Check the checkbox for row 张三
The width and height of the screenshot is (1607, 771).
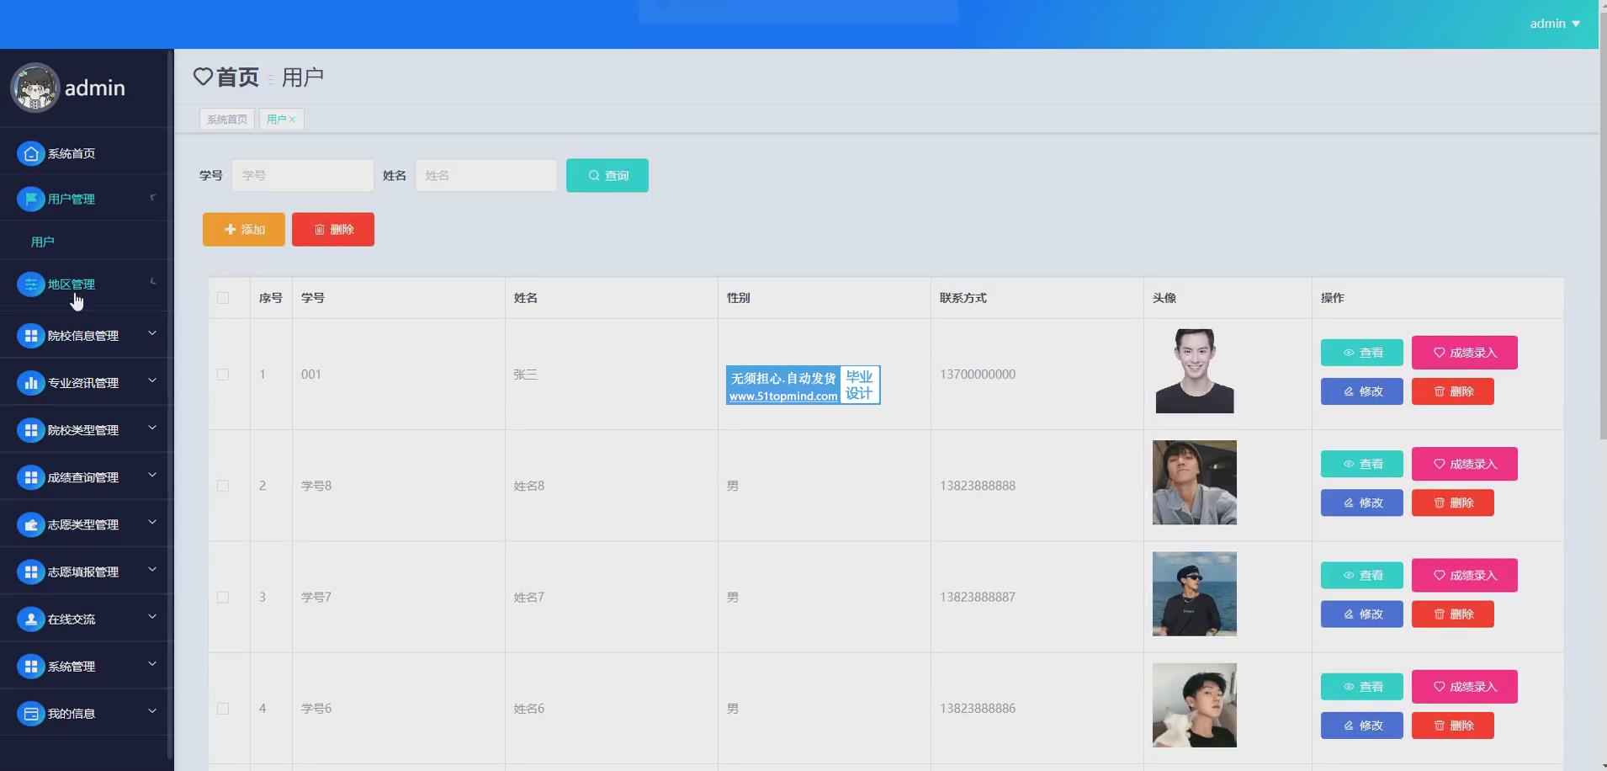[223, 375]
